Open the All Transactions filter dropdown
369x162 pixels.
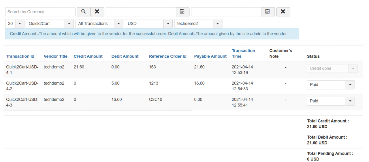[x=99, y=24]
